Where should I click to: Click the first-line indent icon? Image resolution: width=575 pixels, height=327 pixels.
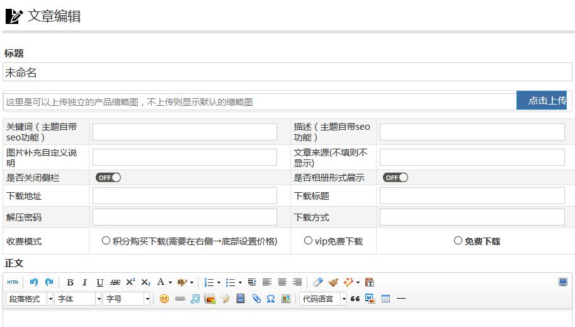(251, 282)
